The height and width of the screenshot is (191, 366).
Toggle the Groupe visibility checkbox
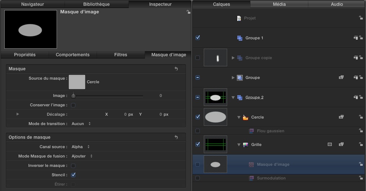click(x=198, y=77)
